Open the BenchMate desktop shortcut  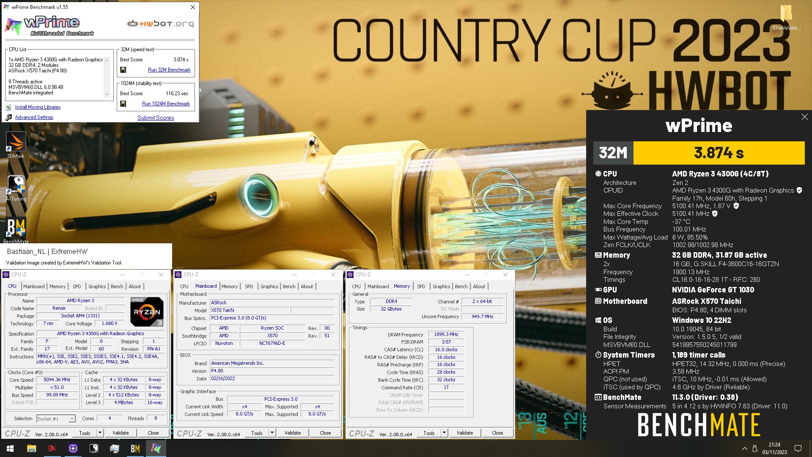[x=16, y=231]
